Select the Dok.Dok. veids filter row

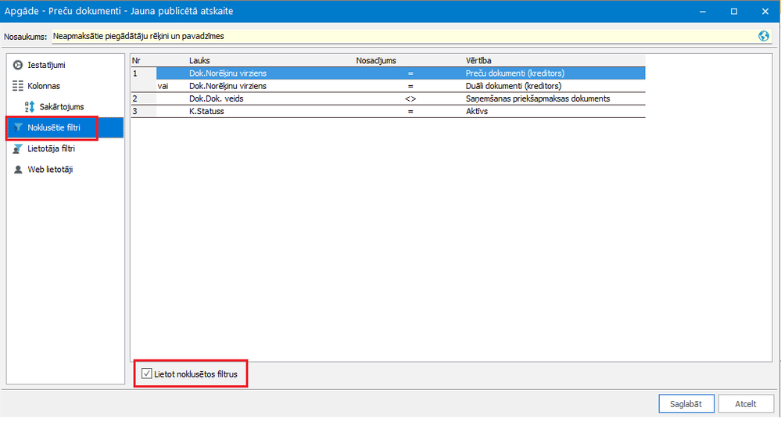tap(388, 98)
